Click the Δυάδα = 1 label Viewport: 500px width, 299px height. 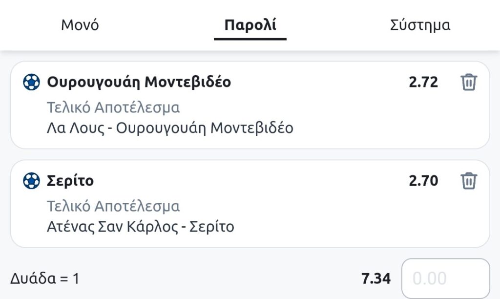tap(44, 279)
